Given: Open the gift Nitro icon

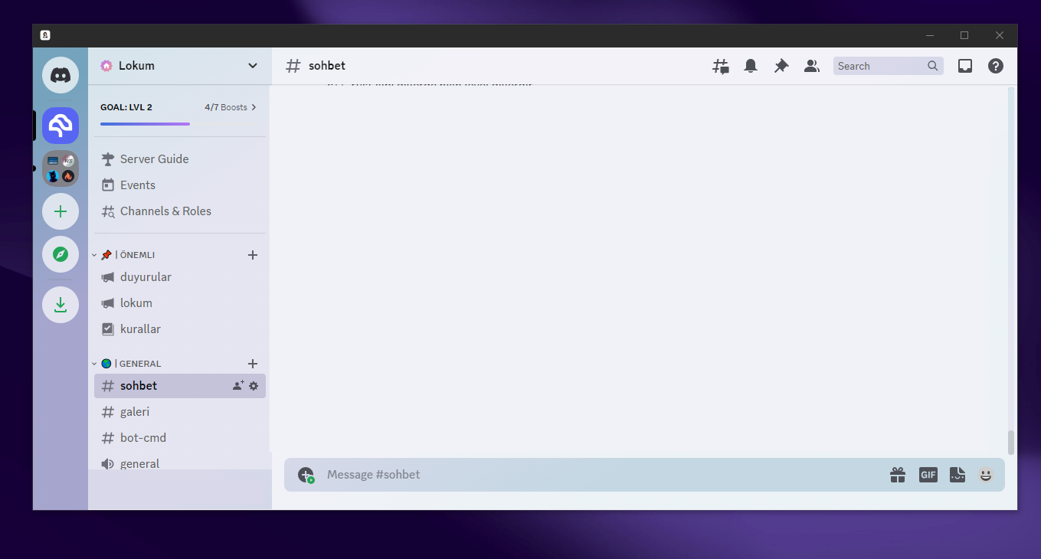Looking at the screenshot, I should tap(898, 475).
